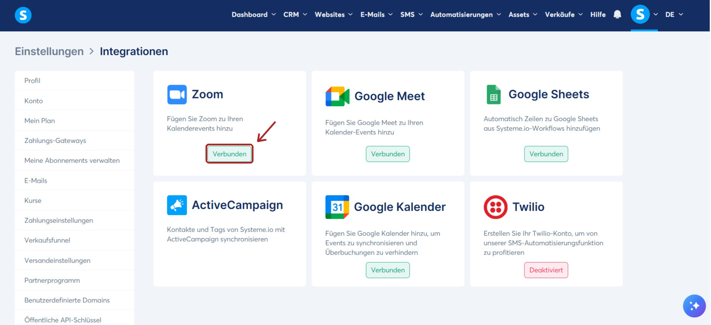Select Benutzerdefinierte Domains

coord(74,300)
